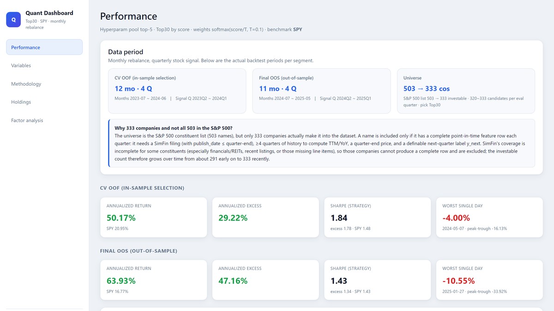
Task: Click the 29.22% annualized excess value
Action: click(233, 218)
